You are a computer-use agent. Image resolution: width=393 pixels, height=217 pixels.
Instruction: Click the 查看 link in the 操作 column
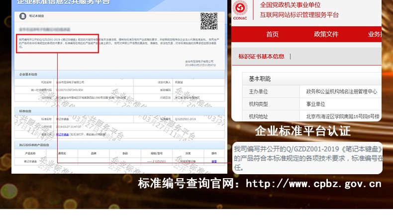point(214,161)
